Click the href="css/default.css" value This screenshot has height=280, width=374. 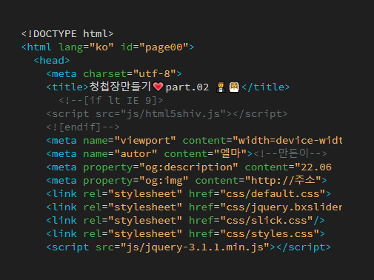(x=257, y=194)
